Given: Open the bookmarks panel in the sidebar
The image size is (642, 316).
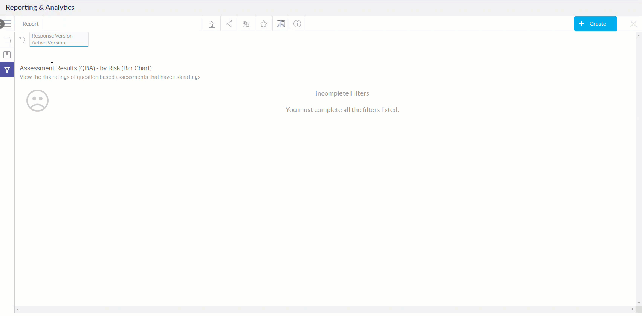Looking at the screenshot, I should click(7, 55).
